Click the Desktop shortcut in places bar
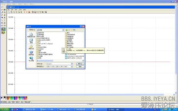This screenshot has height=111, width=178. [x=31, y=41]
